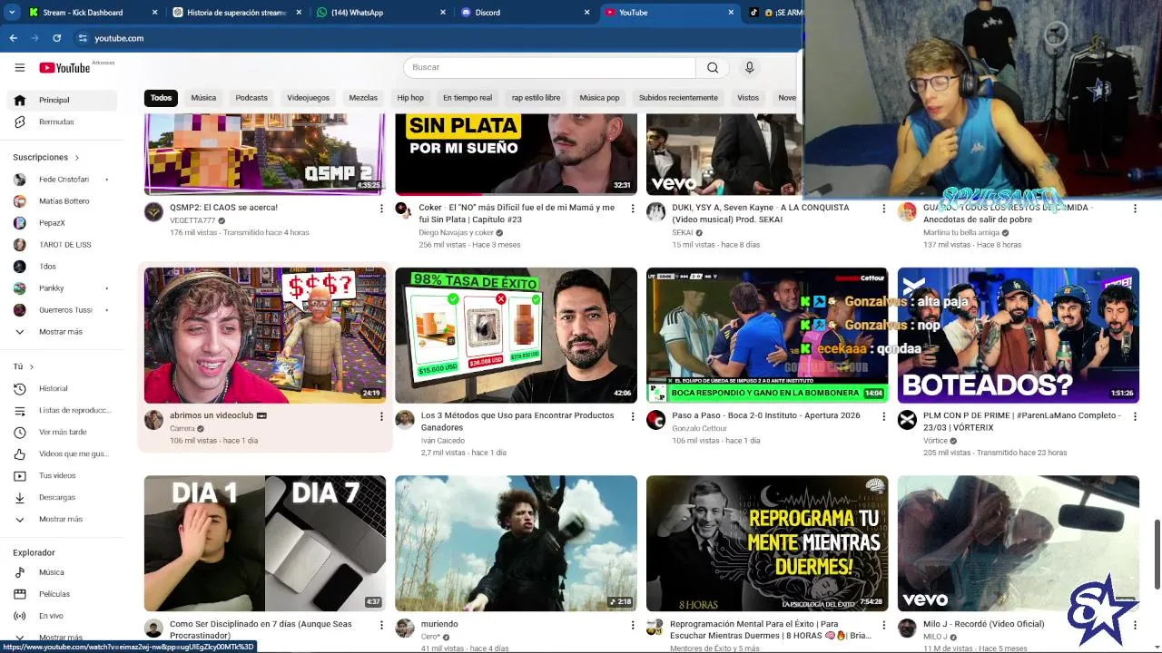Viewport: 1162px width, 653px height.
Task: Select the Hip hop filter chip
Action: [410, 98]
